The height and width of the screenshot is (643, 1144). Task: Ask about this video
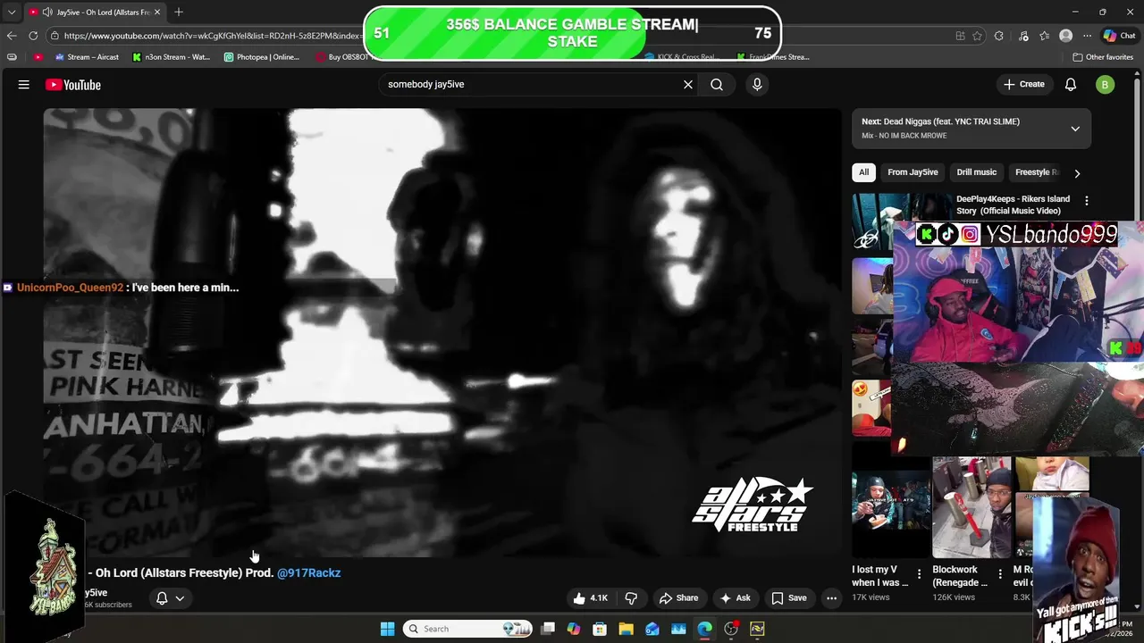click(x=736, y=598)
